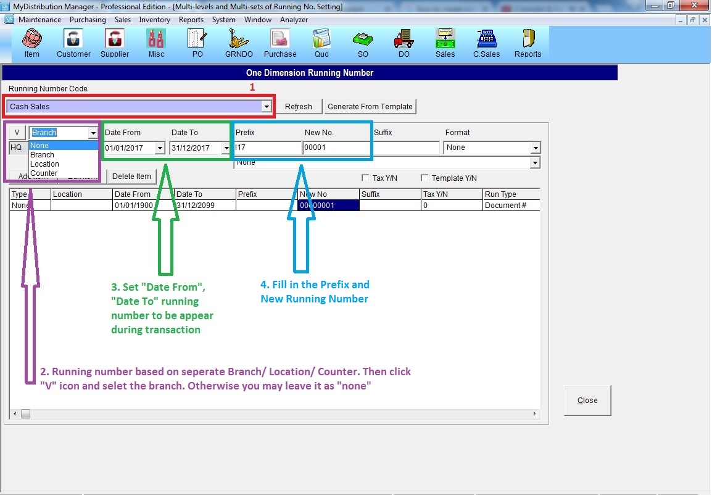
Task: Open the Analyzer menu
Action: pos(294,20)
